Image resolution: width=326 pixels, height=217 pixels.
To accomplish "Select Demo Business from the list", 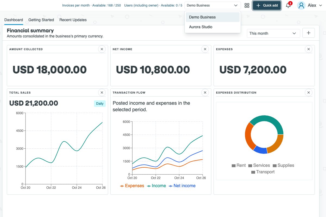I will click(213, 17).
